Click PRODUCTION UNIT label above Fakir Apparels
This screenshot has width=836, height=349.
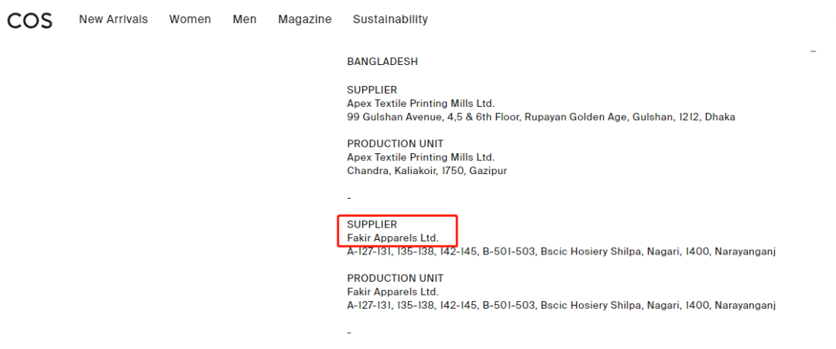click(395, 279)
